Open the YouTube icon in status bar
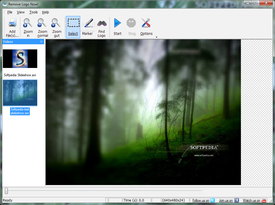Image resolution: width=275 pixels, height=205 pixels. [264, 200]
